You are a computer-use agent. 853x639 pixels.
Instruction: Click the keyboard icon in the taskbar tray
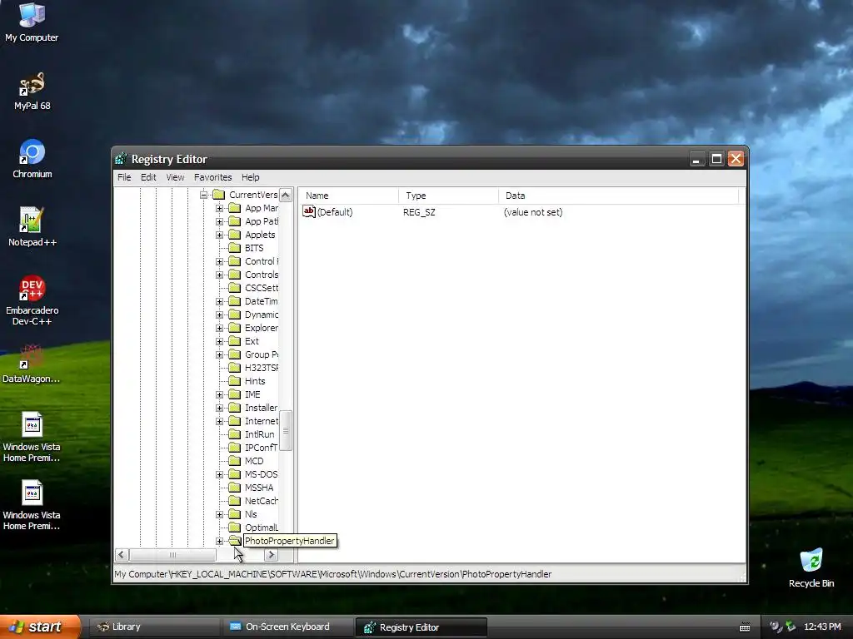coord(745,627)
